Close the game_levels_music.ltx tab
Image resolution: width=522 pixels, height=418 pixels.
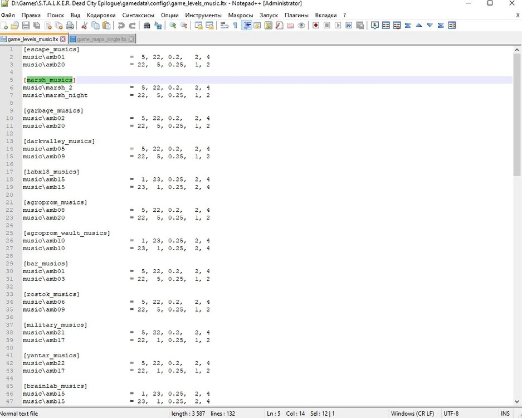tap(63, 40)
